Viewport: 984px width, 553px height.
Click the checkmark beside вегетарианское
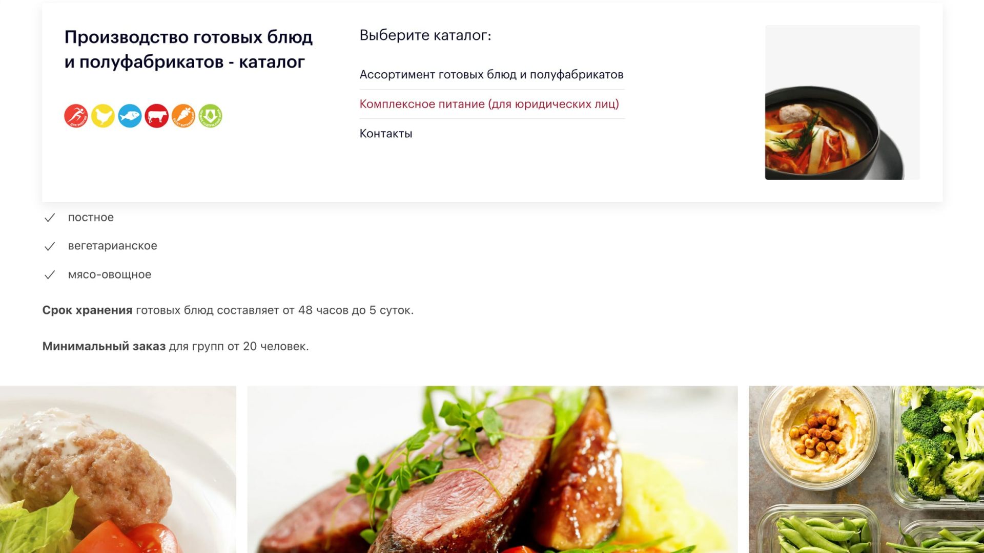[50, 247]
